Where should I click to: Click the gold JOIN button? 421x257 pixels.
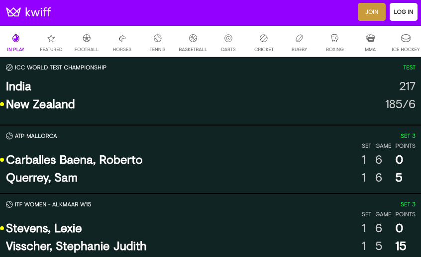pyautogui.click(x=372, y=12)
